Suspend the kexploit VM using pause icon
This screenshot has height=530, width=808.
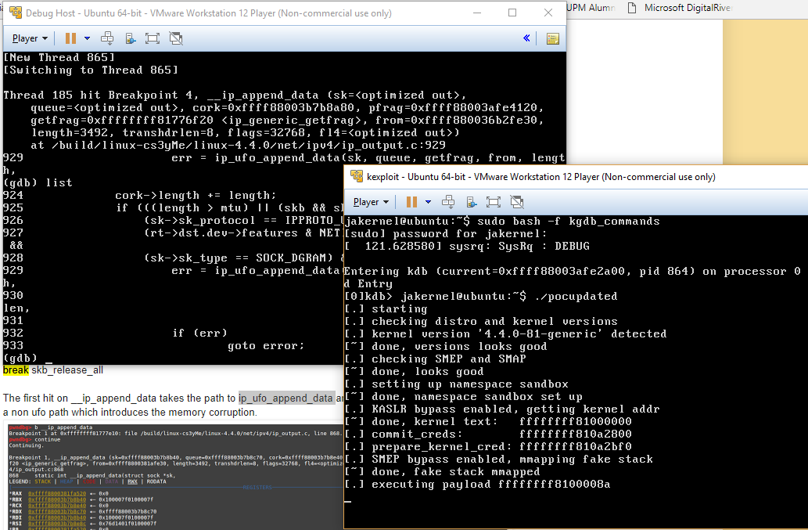[x=411, y=201]
